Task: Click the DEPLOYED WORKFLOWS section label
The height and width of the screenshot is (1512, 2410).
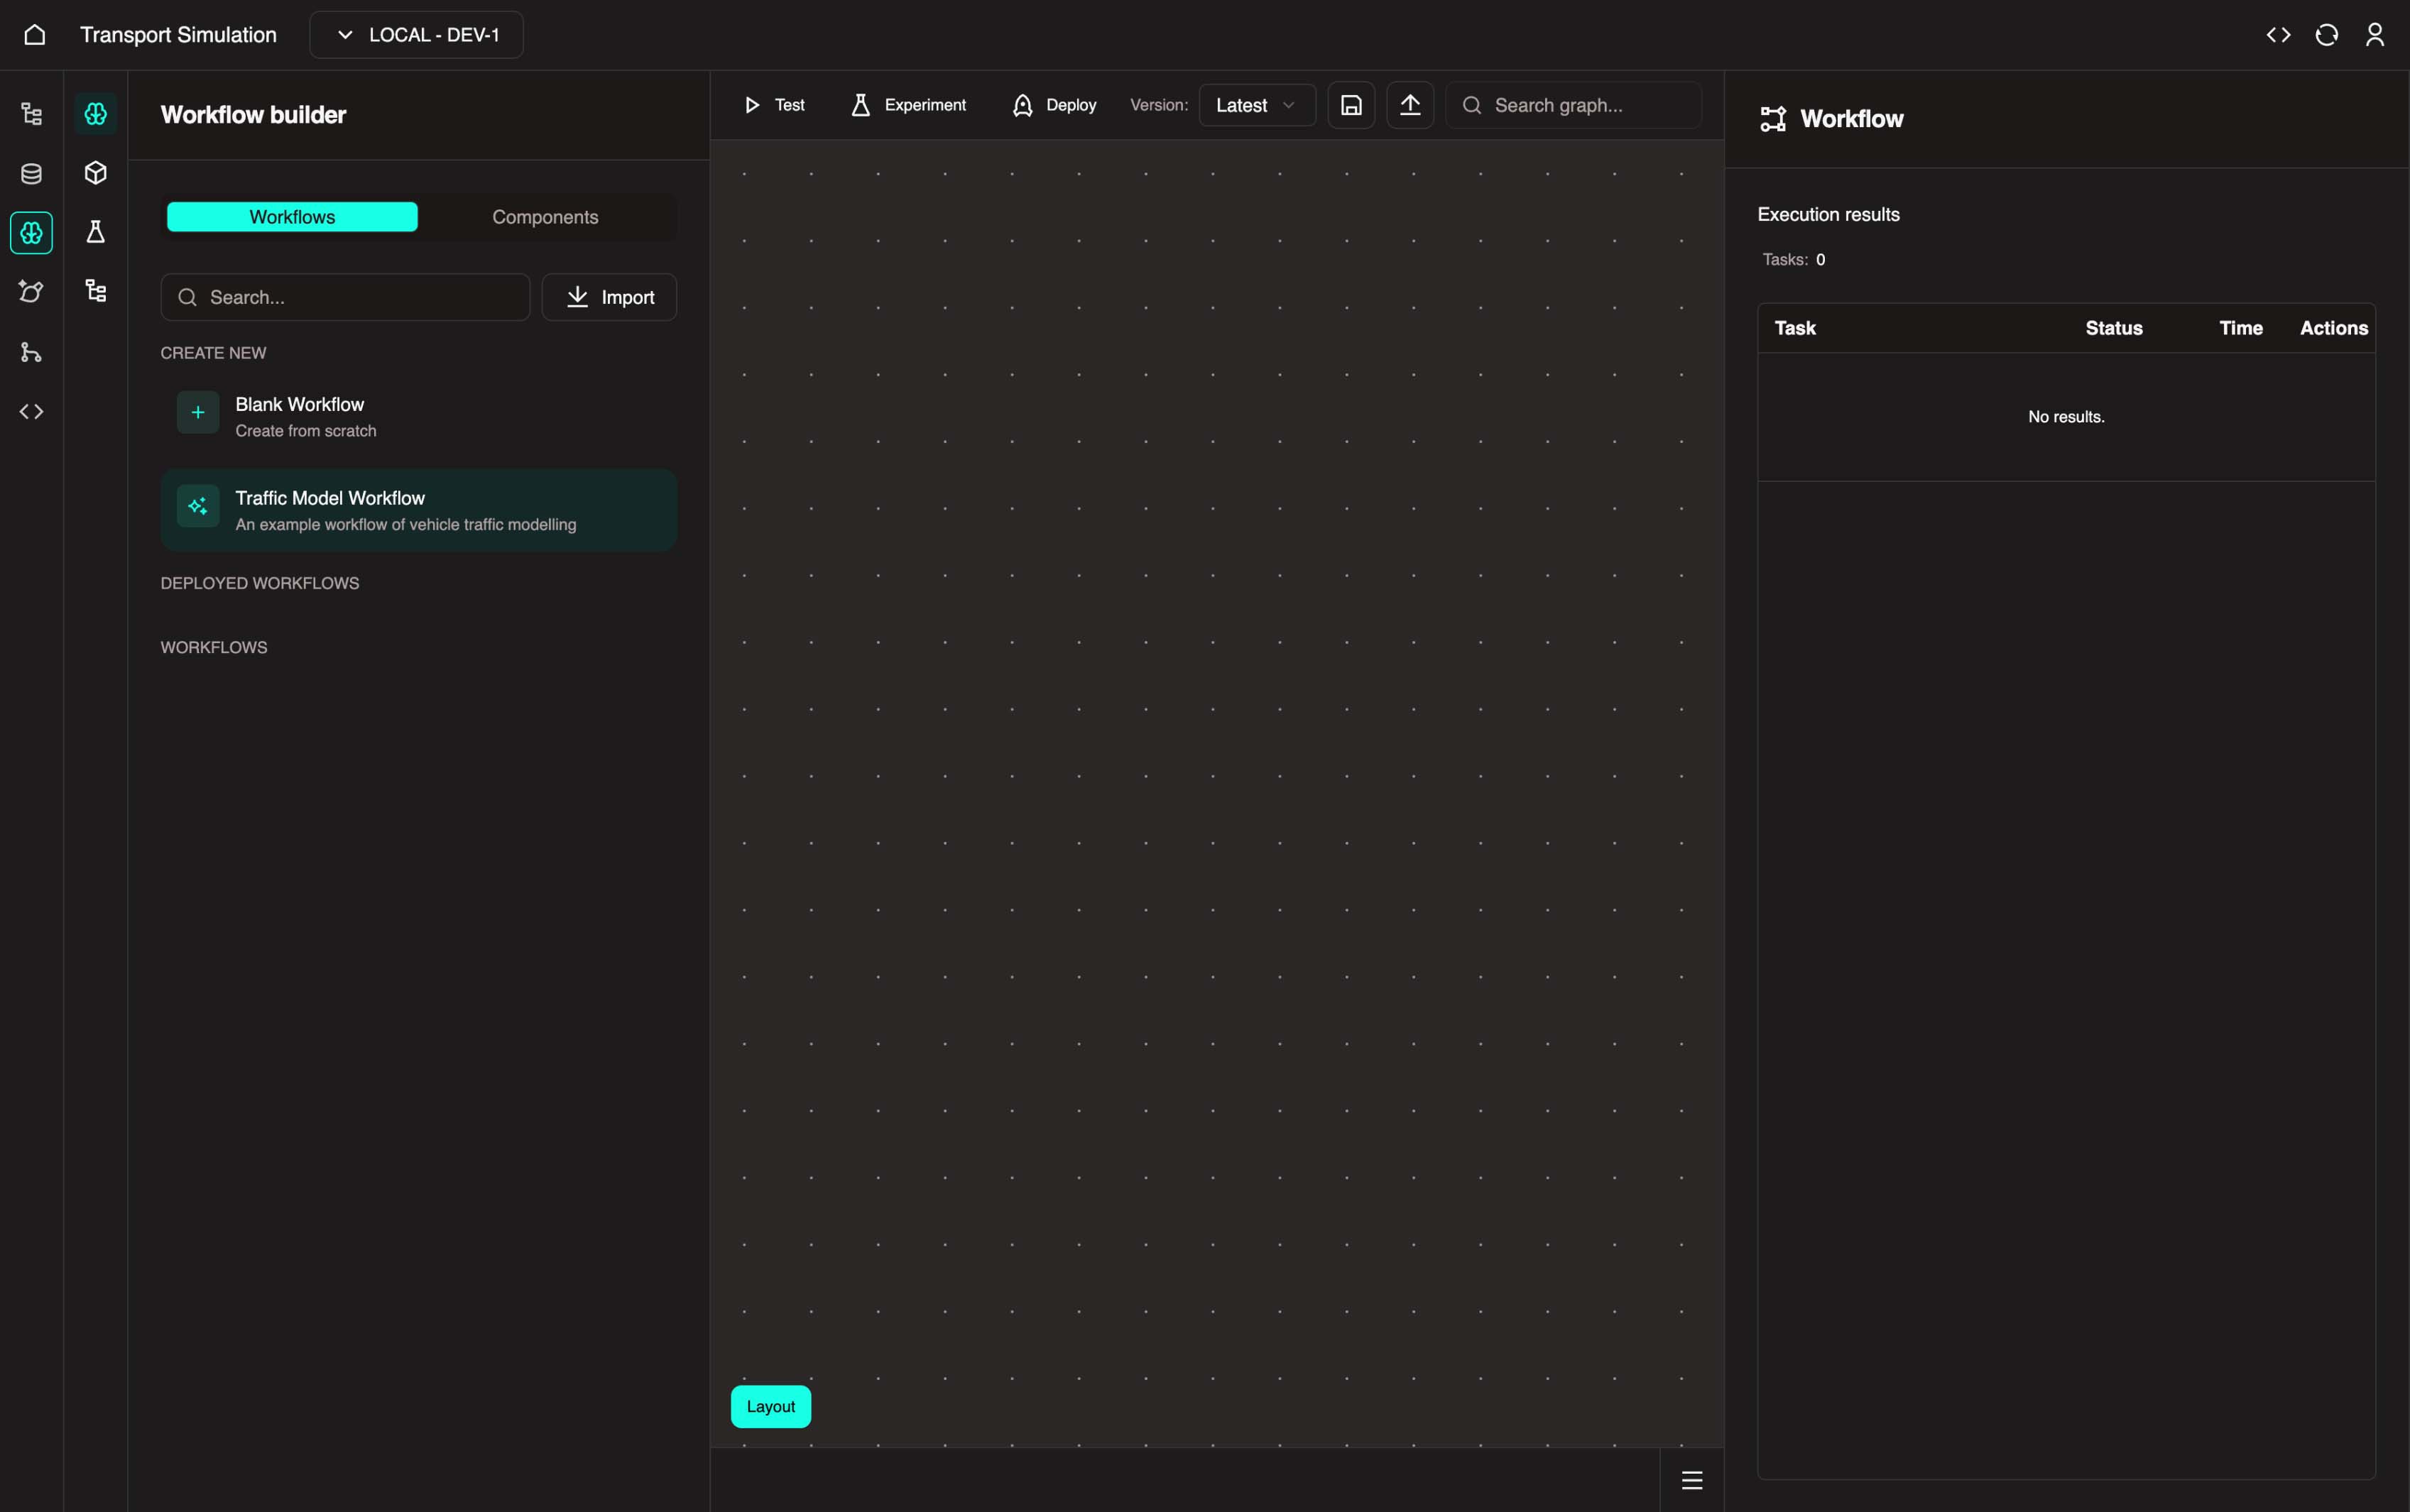Action: (x=260, y=583)
